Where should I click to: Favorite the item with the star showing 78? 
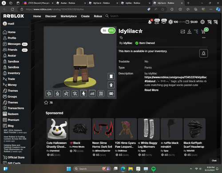click(x=46, y=103)
